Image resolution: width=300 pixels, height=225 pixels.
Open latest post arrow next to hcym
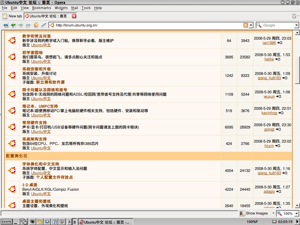click(x=278, y=146)
